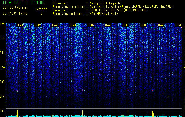Click the 1549 time marker

tap(161, 25)
